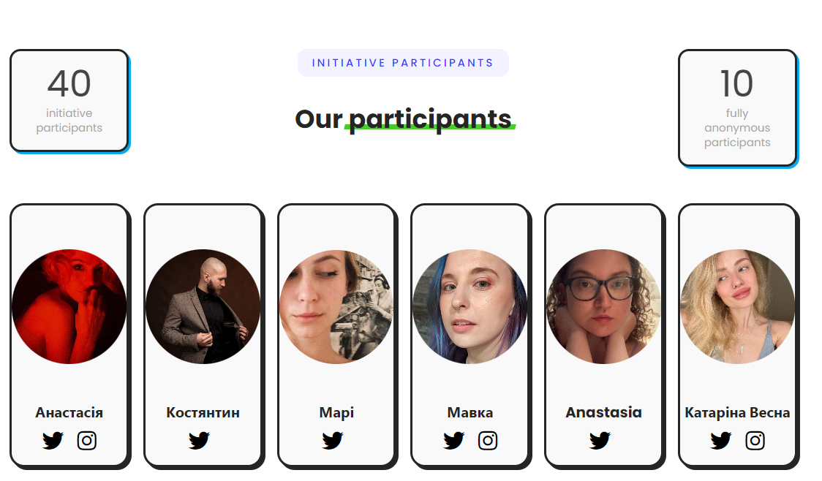Click the name Костянтин

tap(203, 413)
